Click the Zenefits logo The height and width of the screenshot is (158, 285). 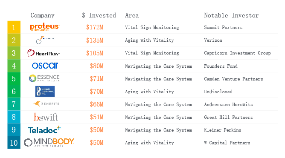click(46, 104)
